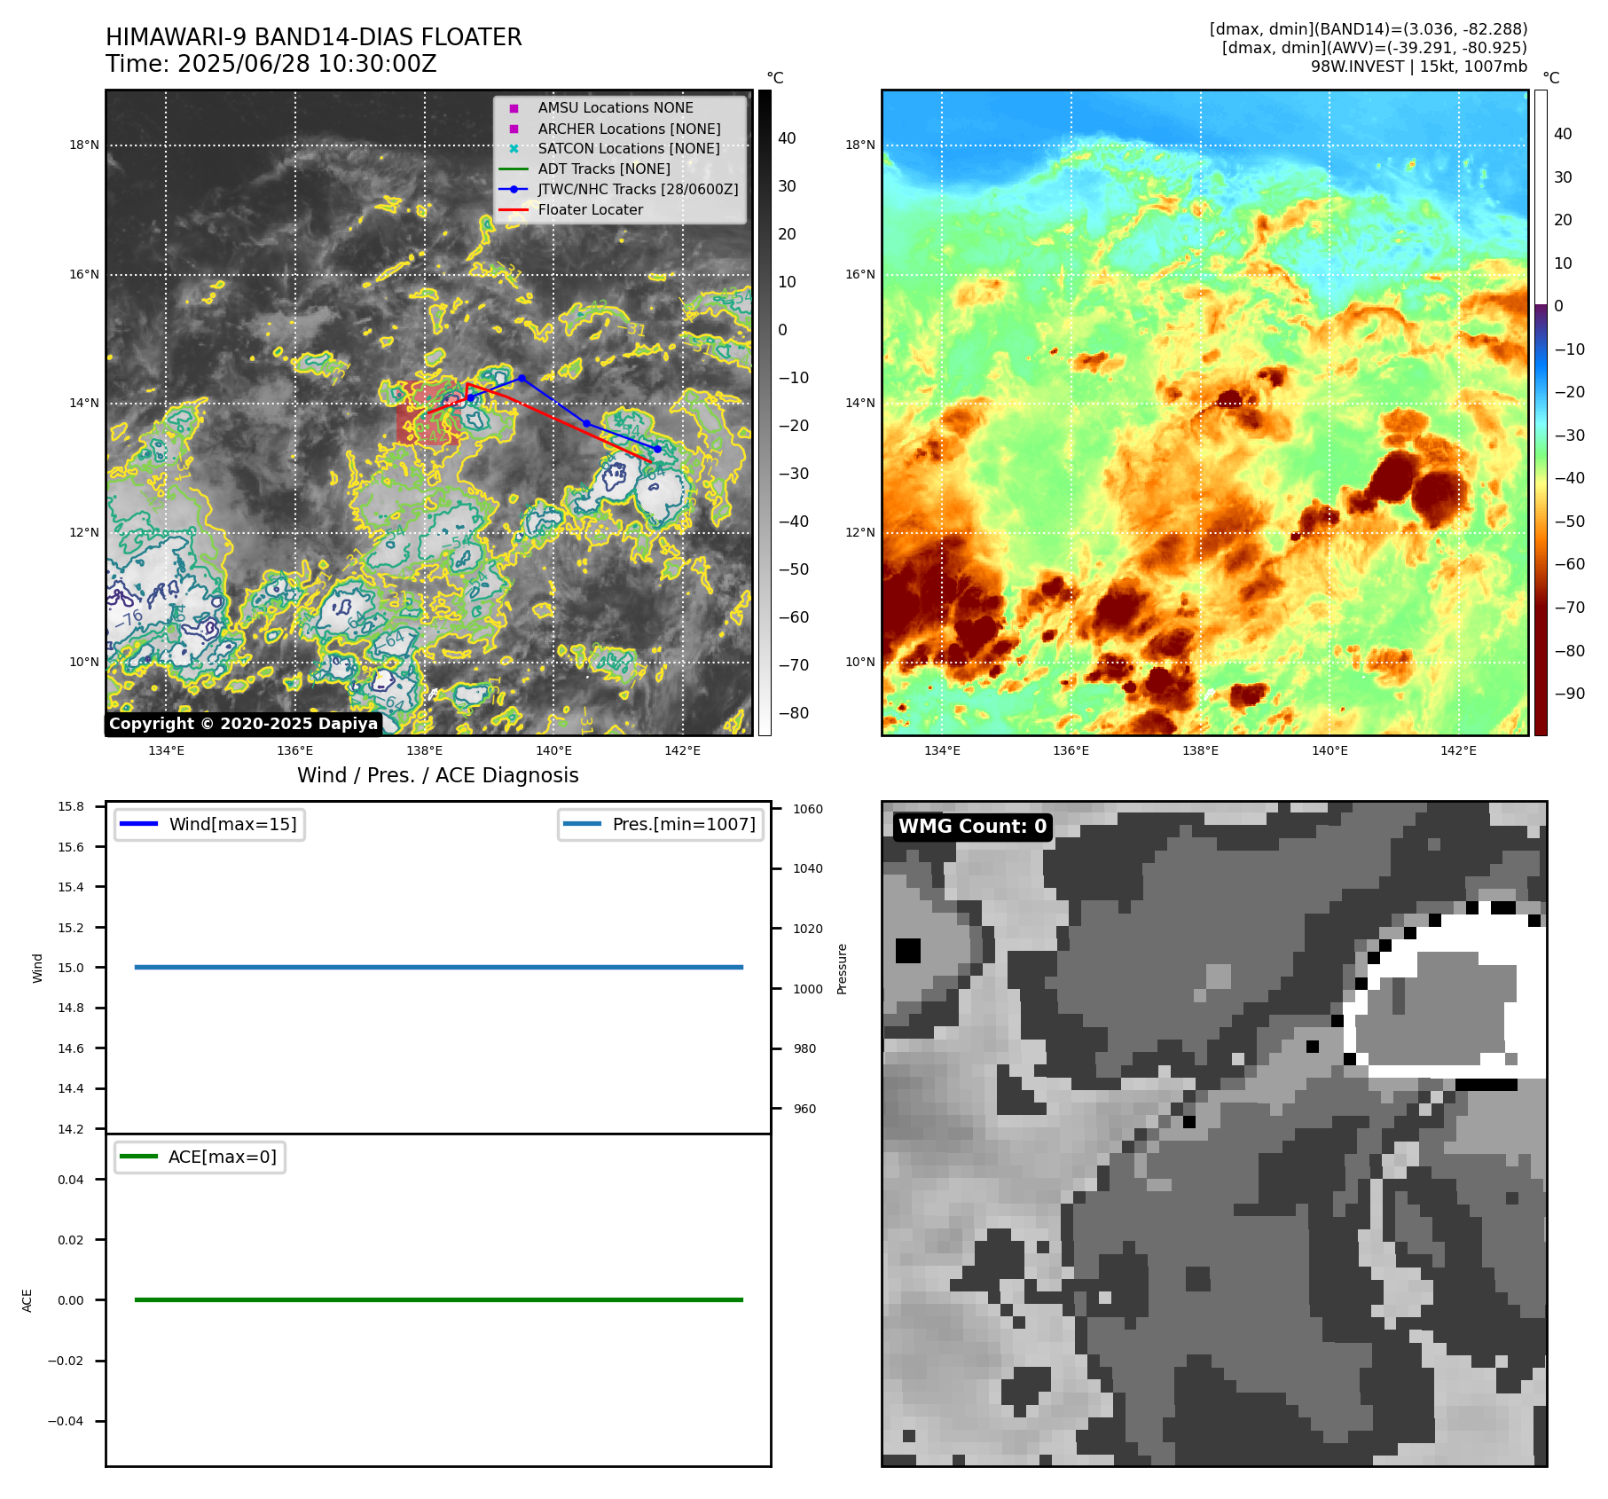Click the red Floater Locater legend line
Image resolution: width=1608 pixels, height=1499 pixels.
point(514,210)
